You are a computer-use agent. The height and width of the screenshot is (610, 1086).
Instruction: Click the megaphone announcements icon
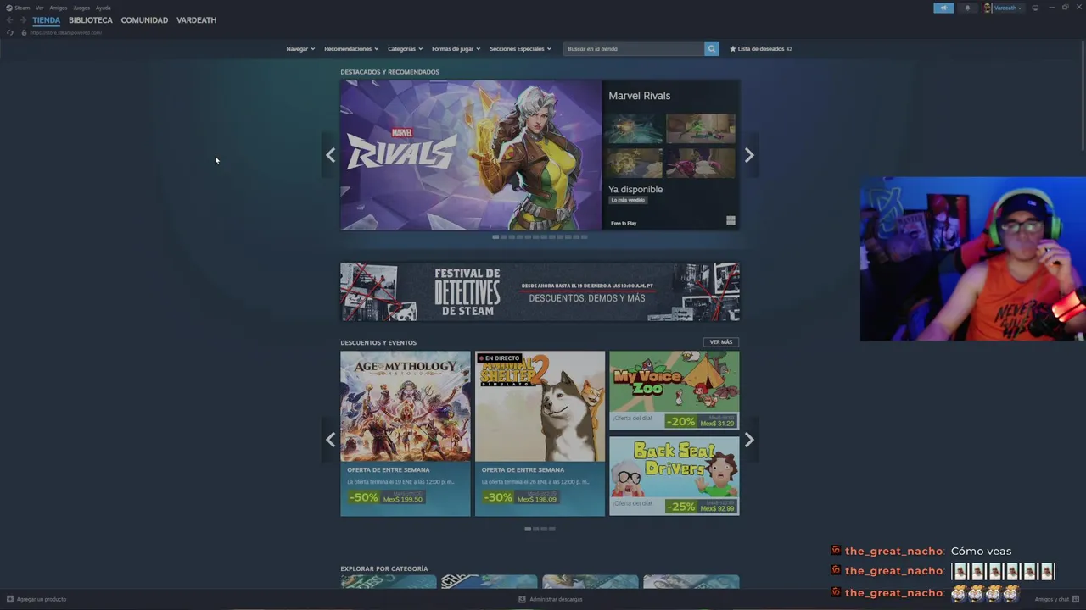943,8
